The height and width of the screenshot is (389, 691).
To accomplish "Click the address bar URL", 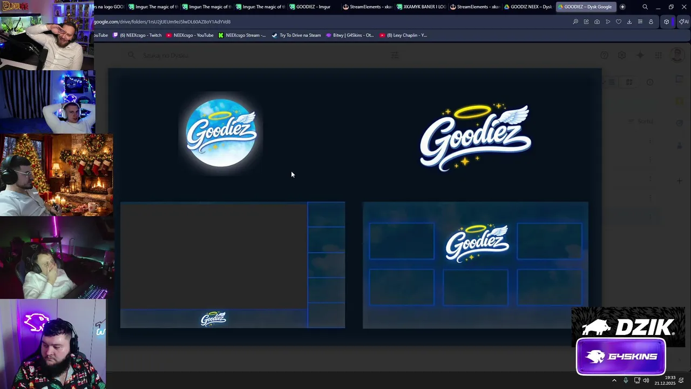I will pyautogui.click(x=162, y=22).
